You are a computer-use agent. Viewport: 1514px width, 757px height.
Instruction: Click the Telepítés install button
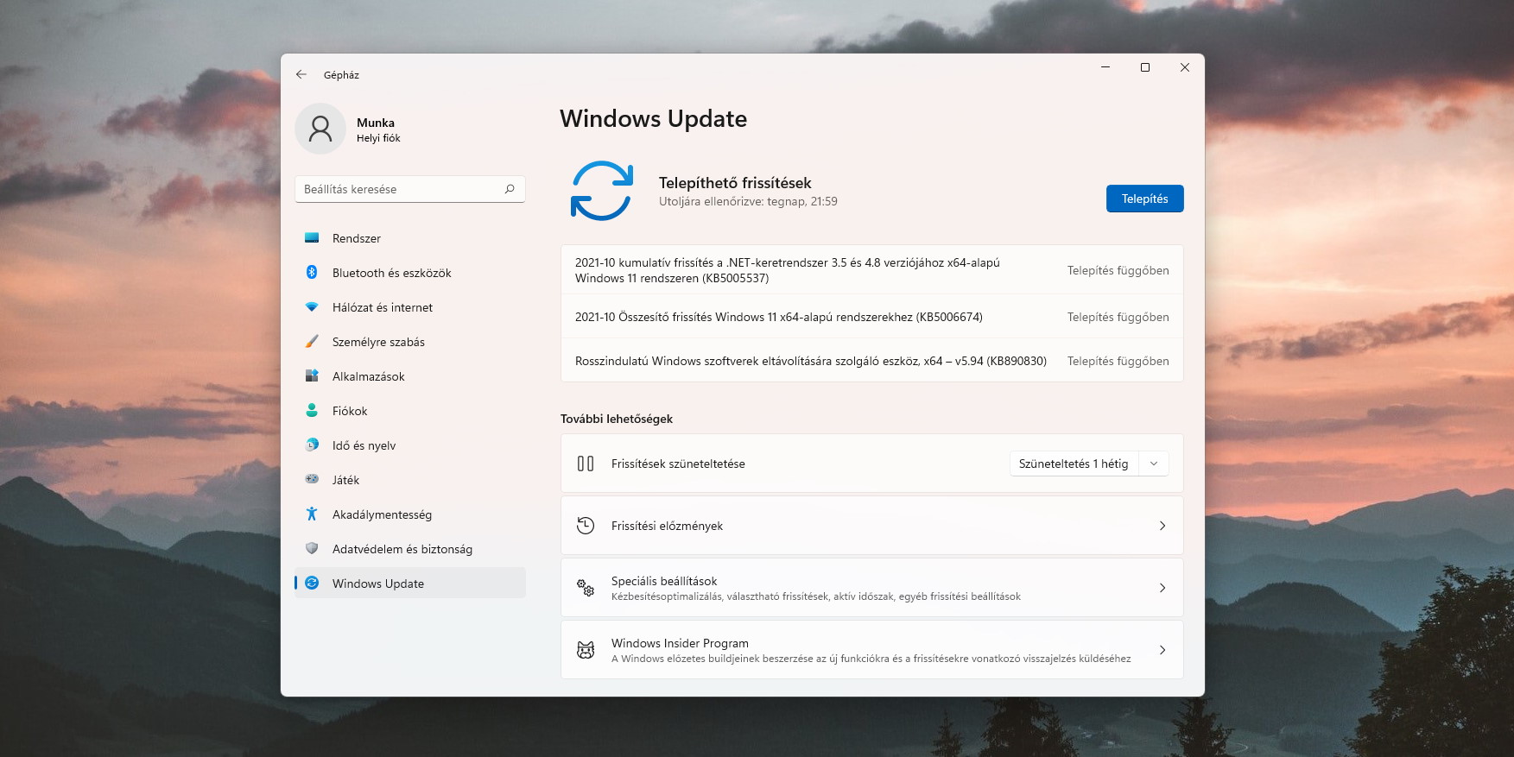point(1144,199)
